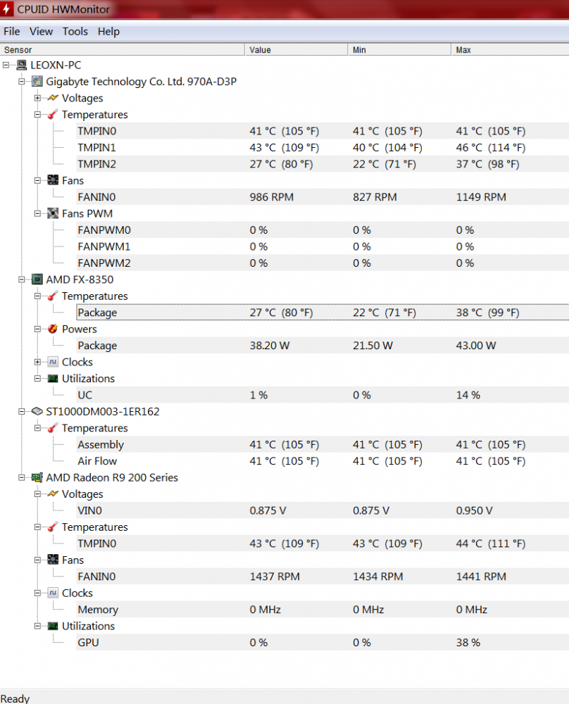
Task: Open the View menu
Action: [41, 32]
